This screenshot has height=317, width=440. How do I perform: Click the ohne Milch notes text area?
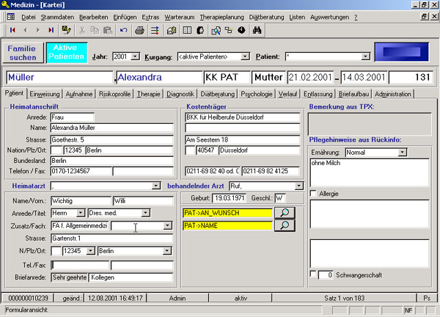point(370,172)
